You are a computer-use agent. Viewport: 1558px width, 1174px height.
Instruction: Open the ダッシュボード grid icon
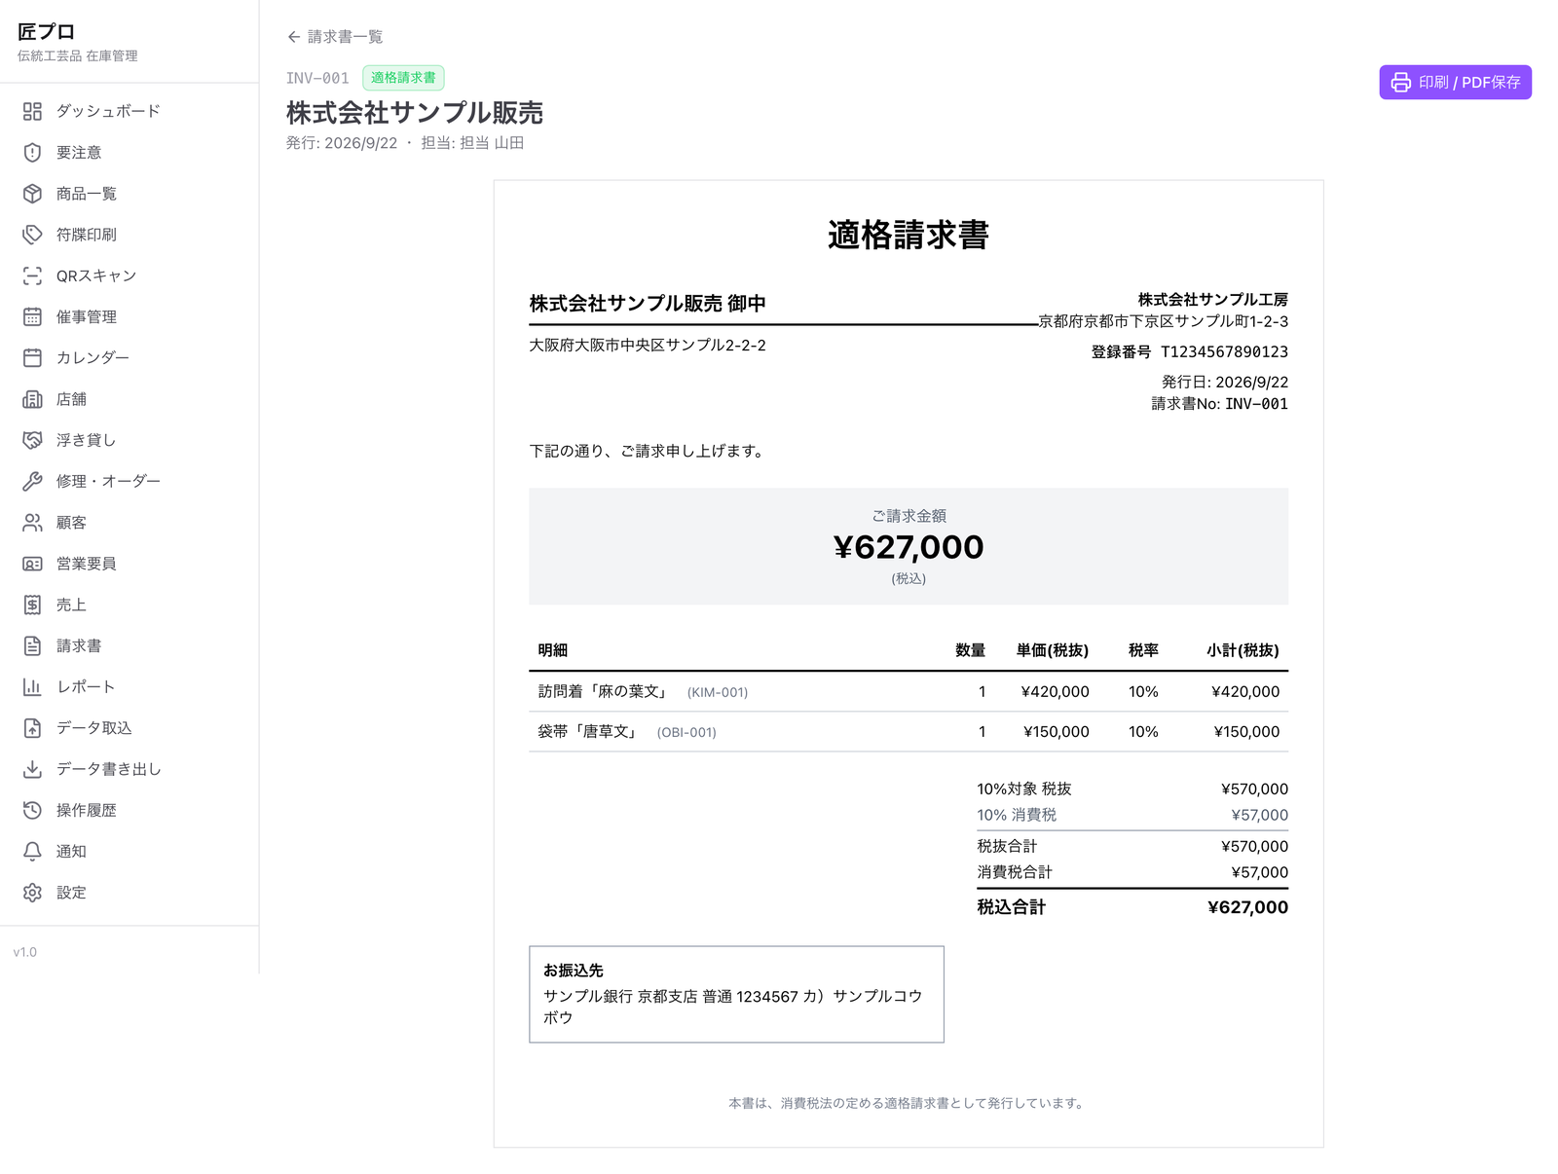pyautogui.click(x=32, y=111)
